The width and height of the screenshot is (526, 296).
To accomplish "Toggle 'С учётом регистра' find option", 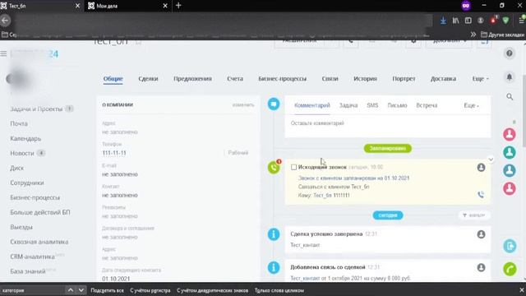I will [150, 290].
